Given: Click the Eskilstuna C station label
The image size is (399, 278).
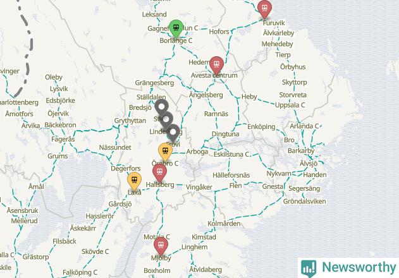Looking at the screenshot, I should click(x=231, y=154).
